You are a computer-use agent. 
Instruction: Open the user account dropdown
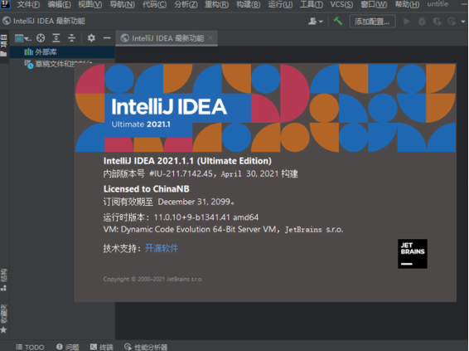(x=316, y=22)
